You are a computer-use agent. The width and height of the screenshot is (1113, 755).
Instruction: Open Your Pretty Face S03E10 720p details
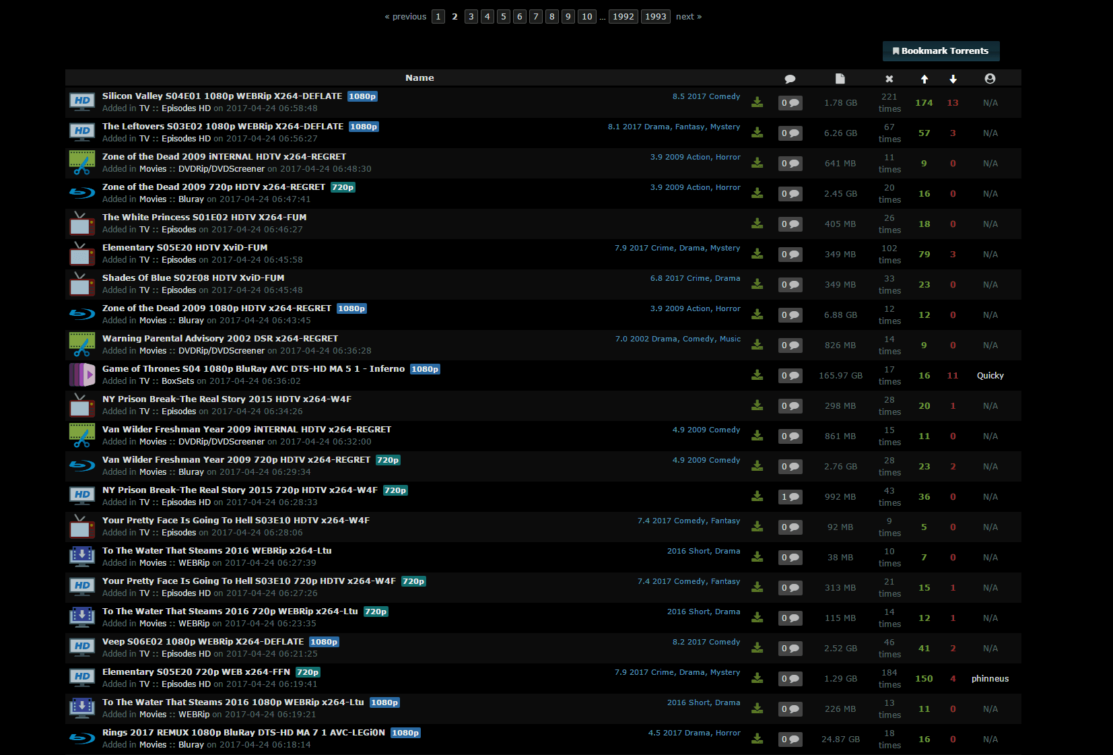[249, 581]
